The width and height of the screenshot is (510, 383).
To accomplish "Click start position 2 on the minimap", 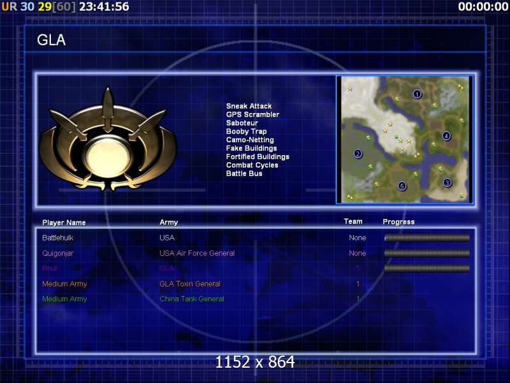I will [358, 154].
